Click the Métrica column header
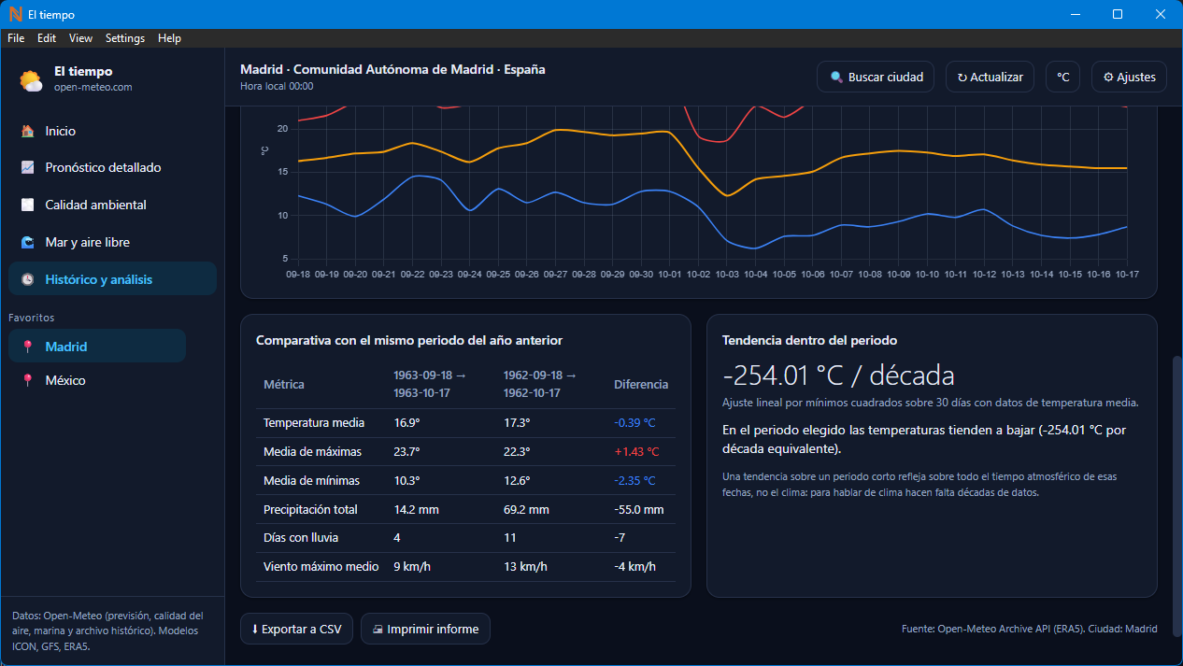Screen dimensions: 1183x666 tap(284, 385)
